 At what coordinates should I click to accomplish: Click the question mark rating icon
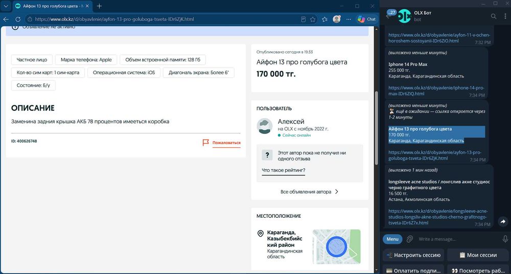[267, 155]
